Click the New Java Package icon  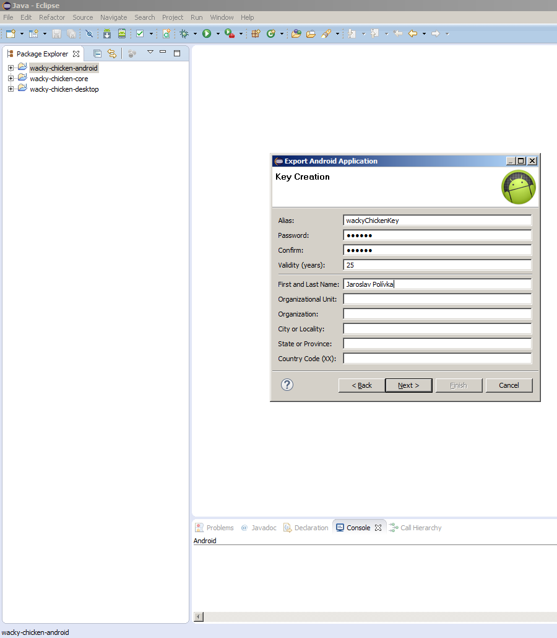(x=256, y=34)
